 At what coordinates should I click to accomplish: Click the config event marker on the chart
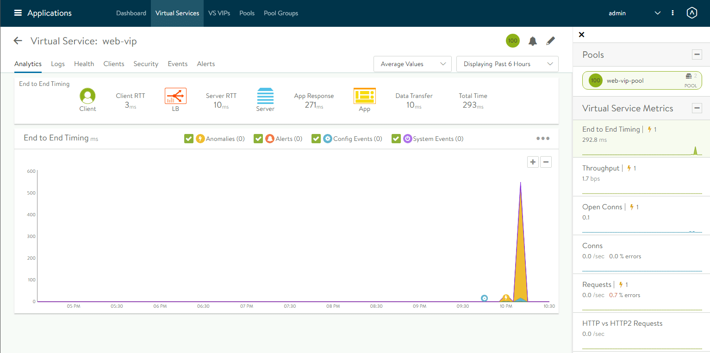click(484, 298)
